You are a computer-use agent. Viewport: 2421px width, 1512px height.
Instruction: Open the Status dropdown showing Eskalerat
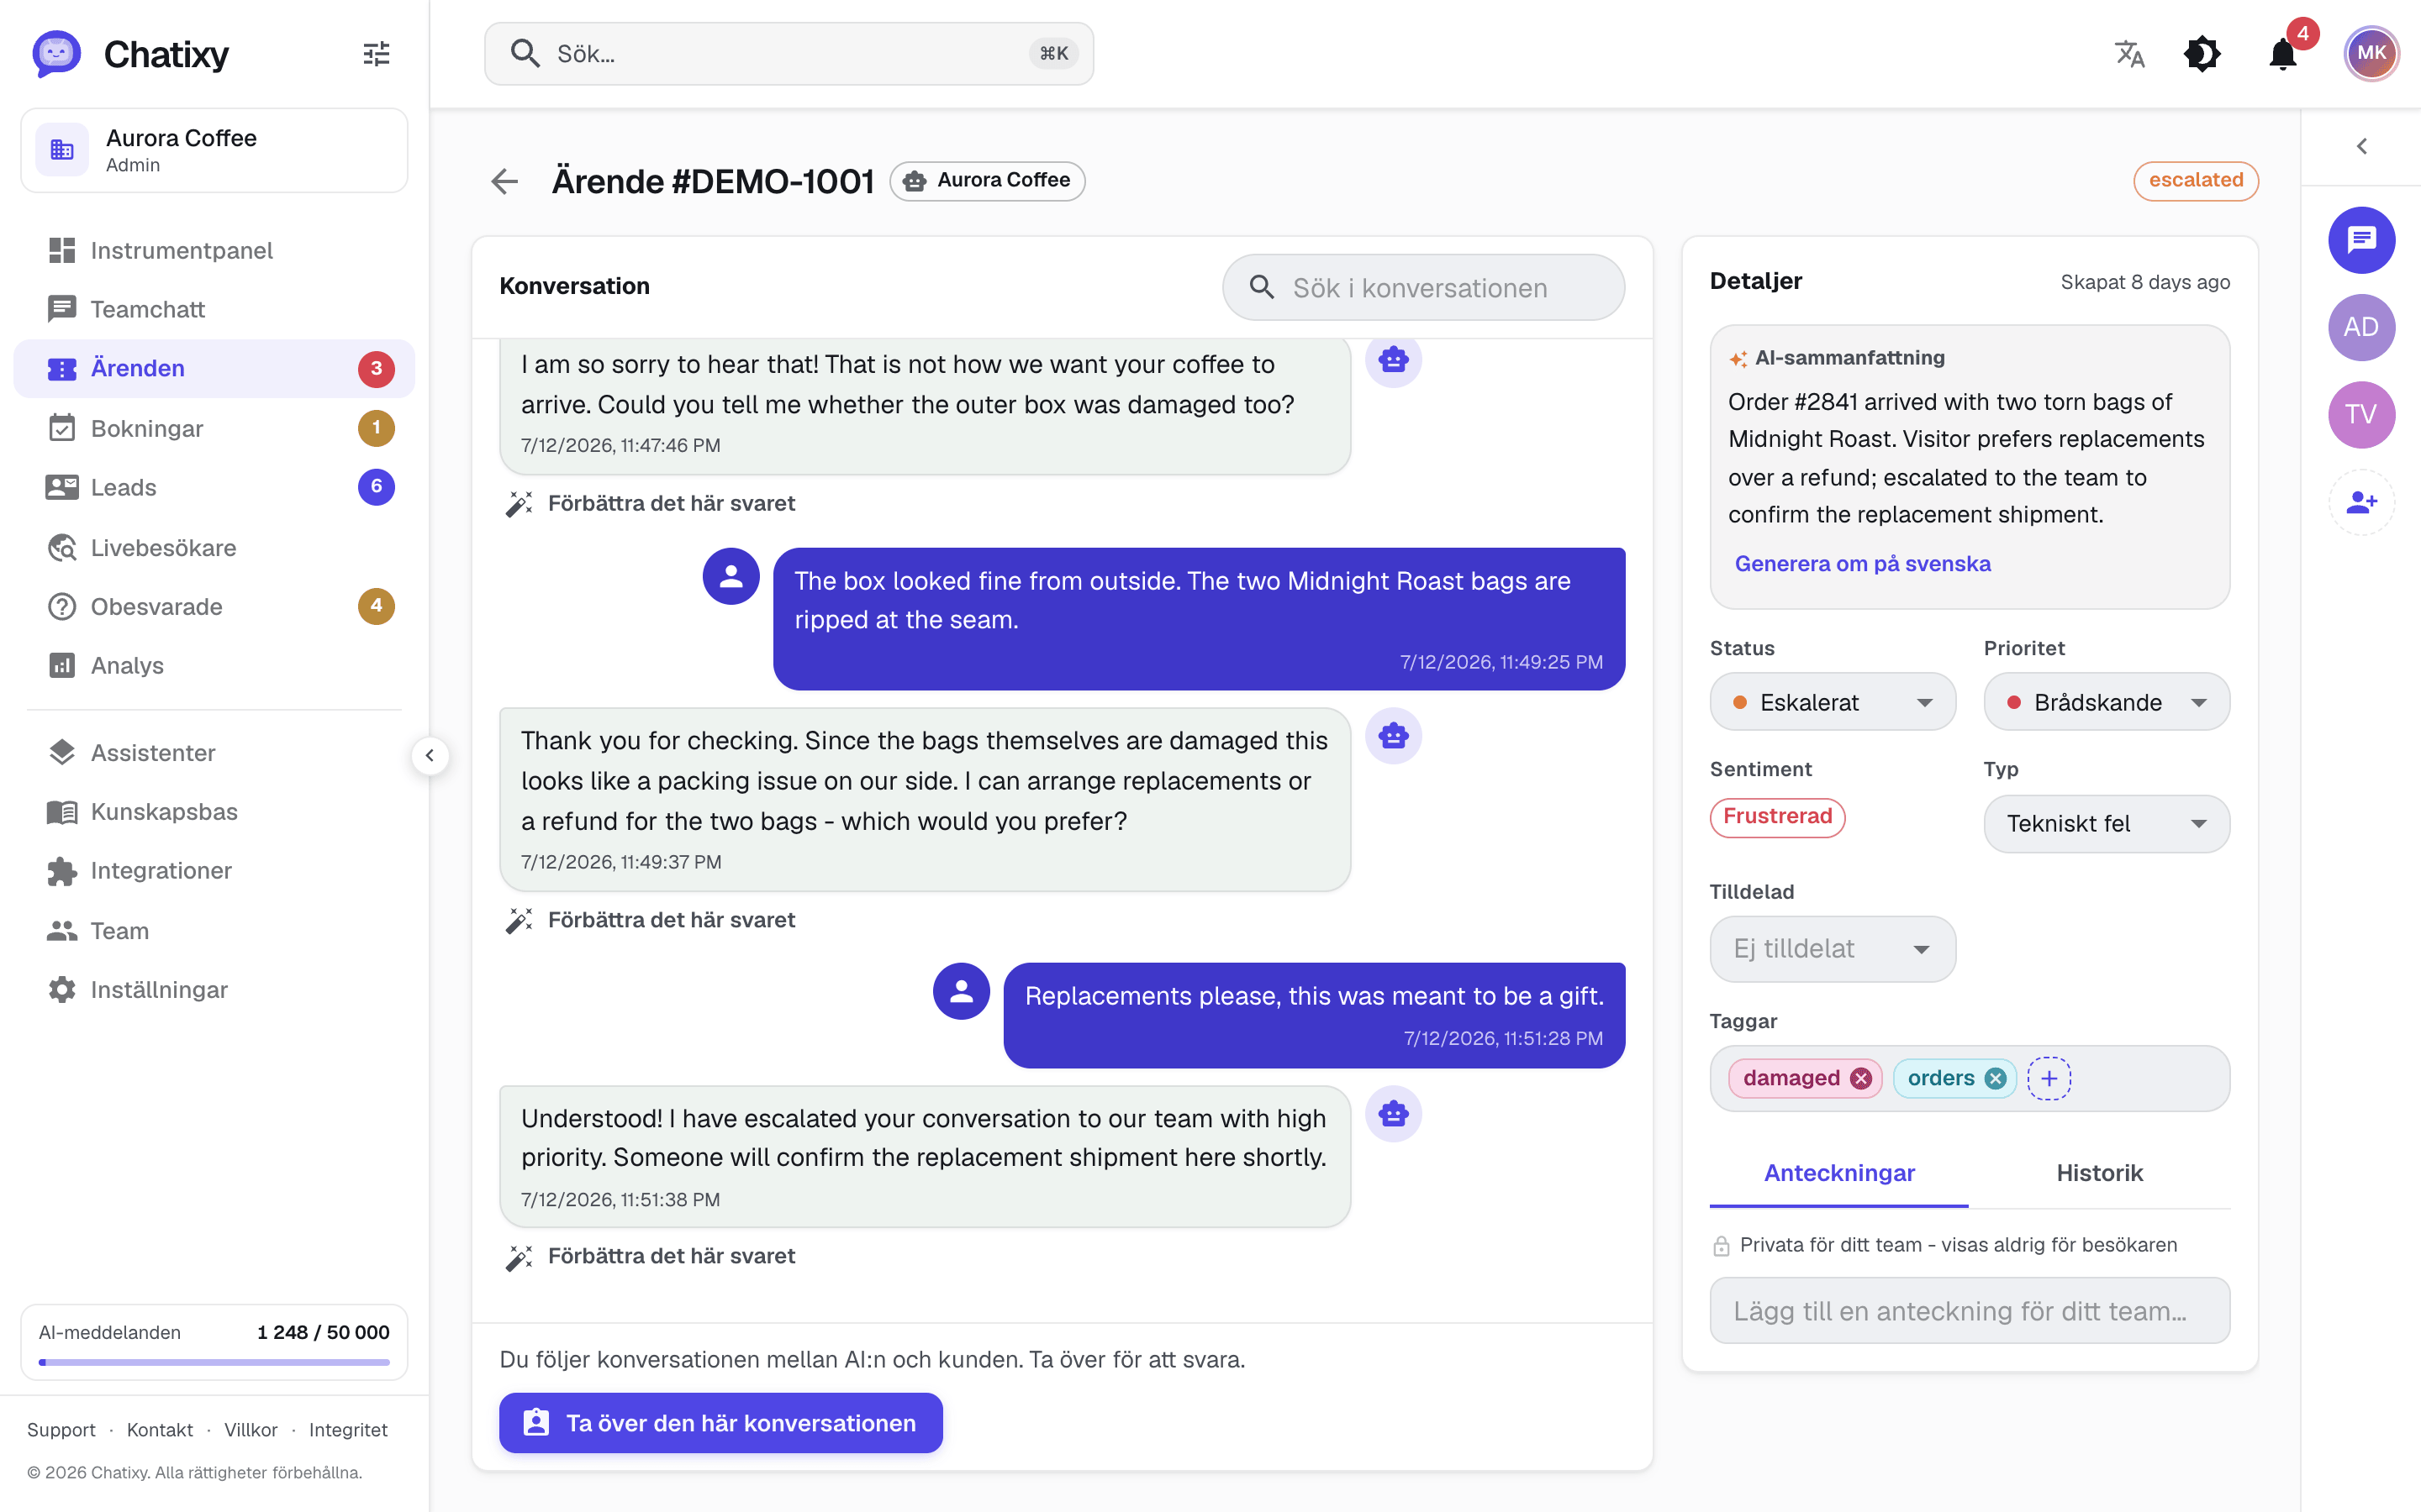(x=1832, y=702)
